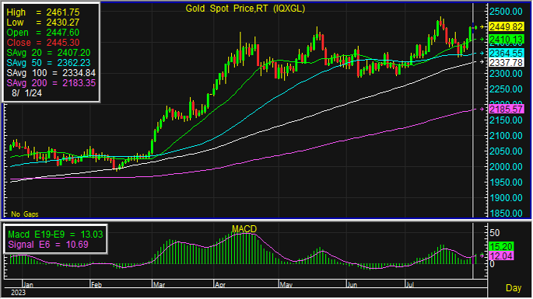
Task: Select the green 2410.13 moving average tag
Action: coord(506,40)
